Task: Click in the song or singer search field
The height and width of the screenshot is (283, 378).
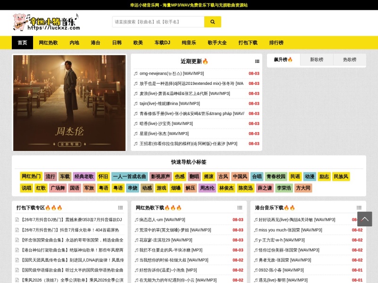Action: pyautogui.click(x=158, y=22)
